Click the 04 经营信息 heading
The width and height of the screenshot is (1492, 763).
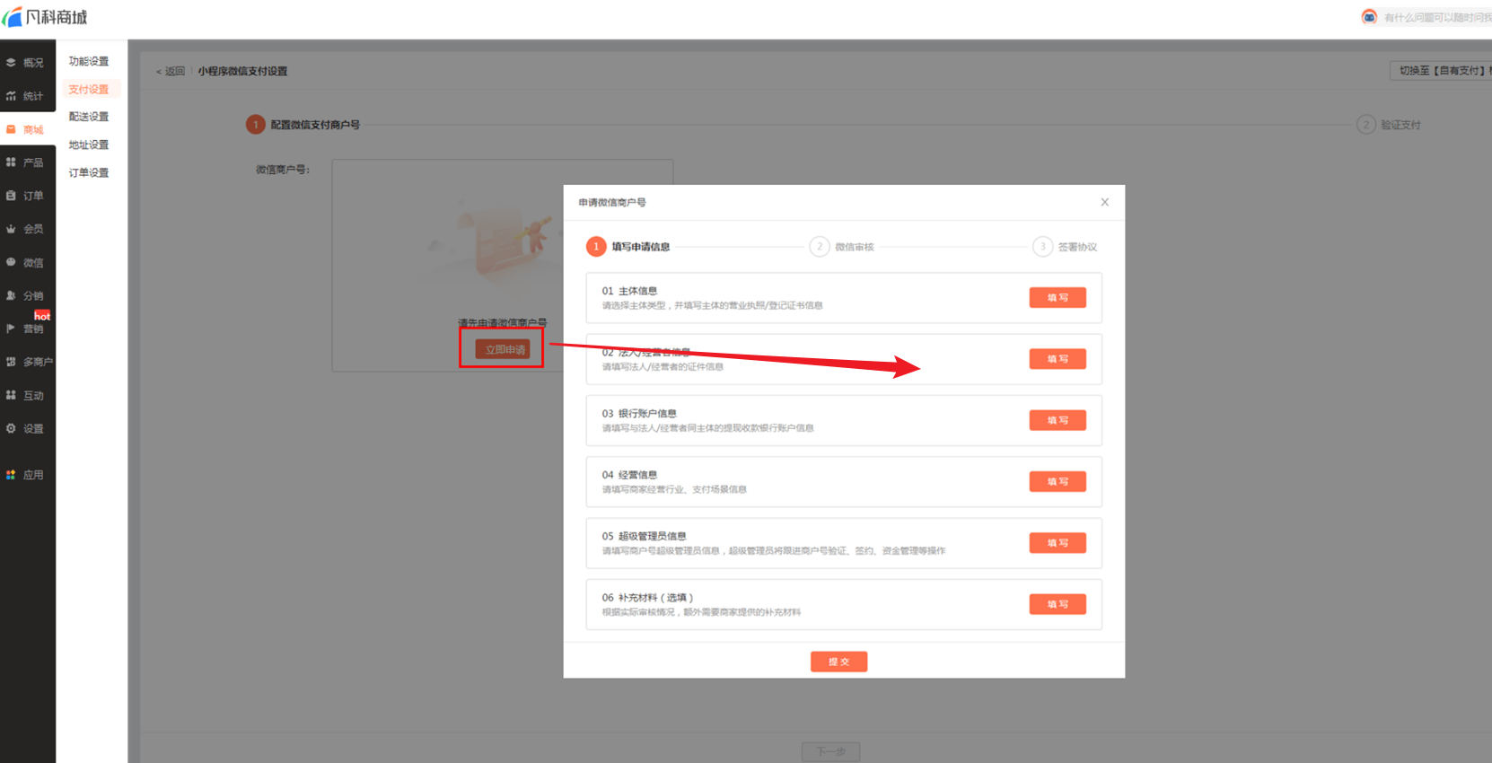pos(629,475)
